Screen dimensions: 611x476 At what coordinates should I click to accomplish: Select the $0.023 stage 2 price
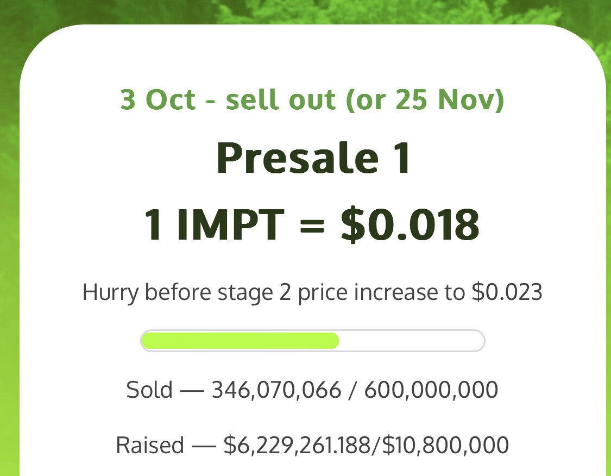click(x=507, y=292)
